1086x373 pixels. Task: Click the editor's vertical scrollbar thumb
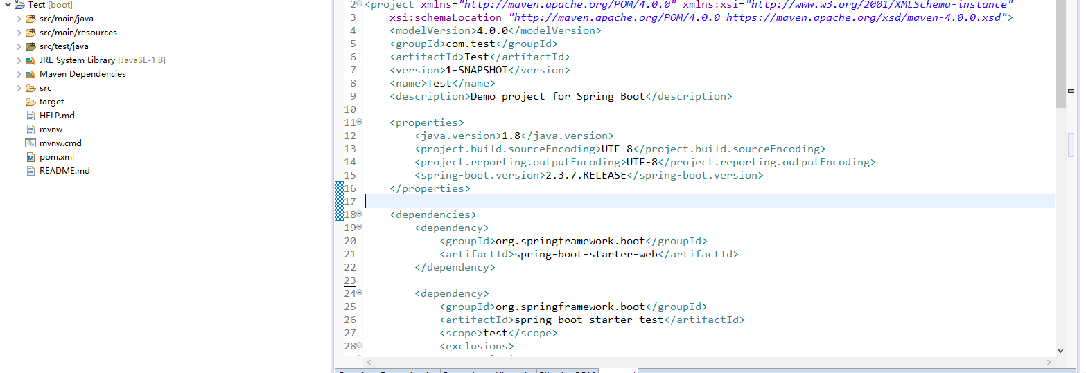(x=1060, y=55)
